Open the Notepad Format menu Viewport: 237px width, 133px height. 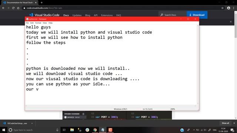(x=38, y=23)
